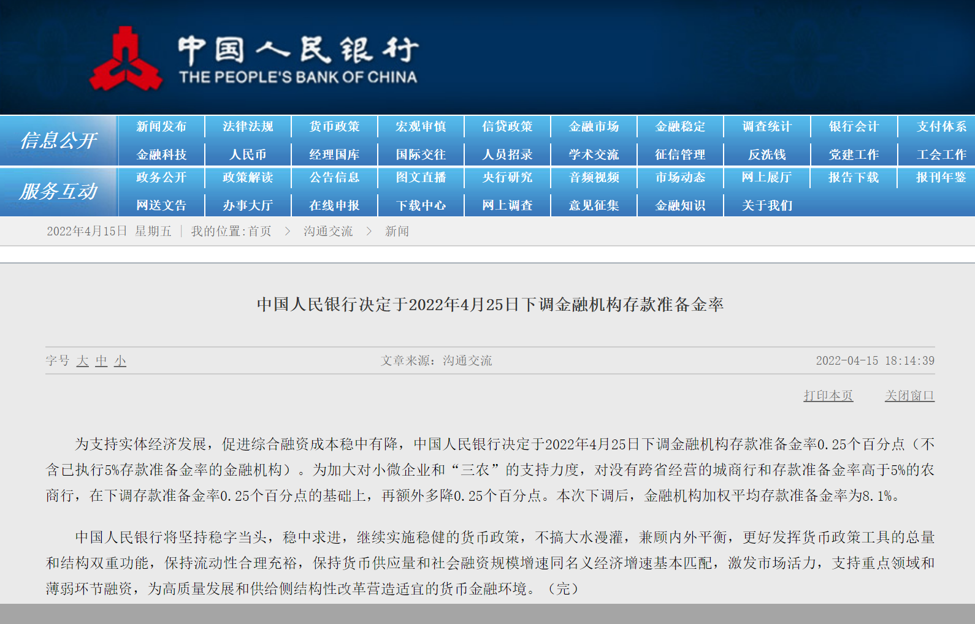Click the 政务公开 link
975x624 pixels.
(x=161, y=177)
